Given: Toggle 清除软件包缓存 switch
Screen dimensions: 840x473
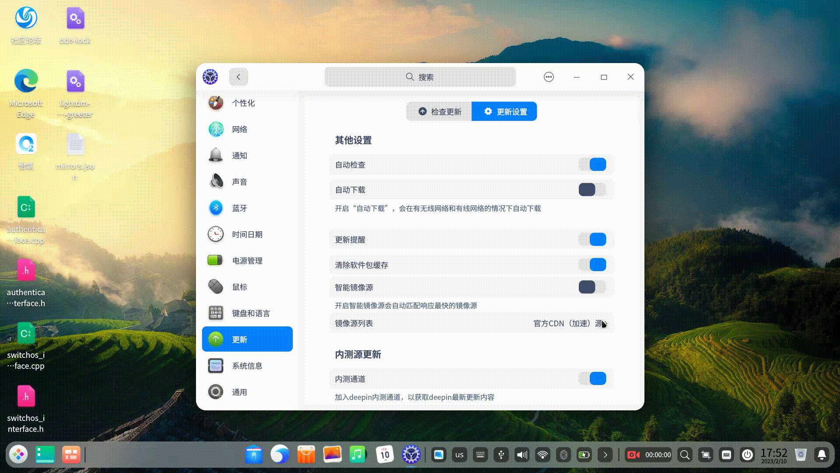Looking at the screenshot, I should 592,265.
